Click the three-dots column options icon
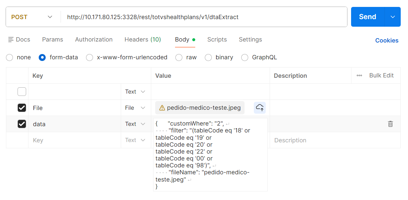Viewport: 408px width, 200px height. [x=359, y=75]
